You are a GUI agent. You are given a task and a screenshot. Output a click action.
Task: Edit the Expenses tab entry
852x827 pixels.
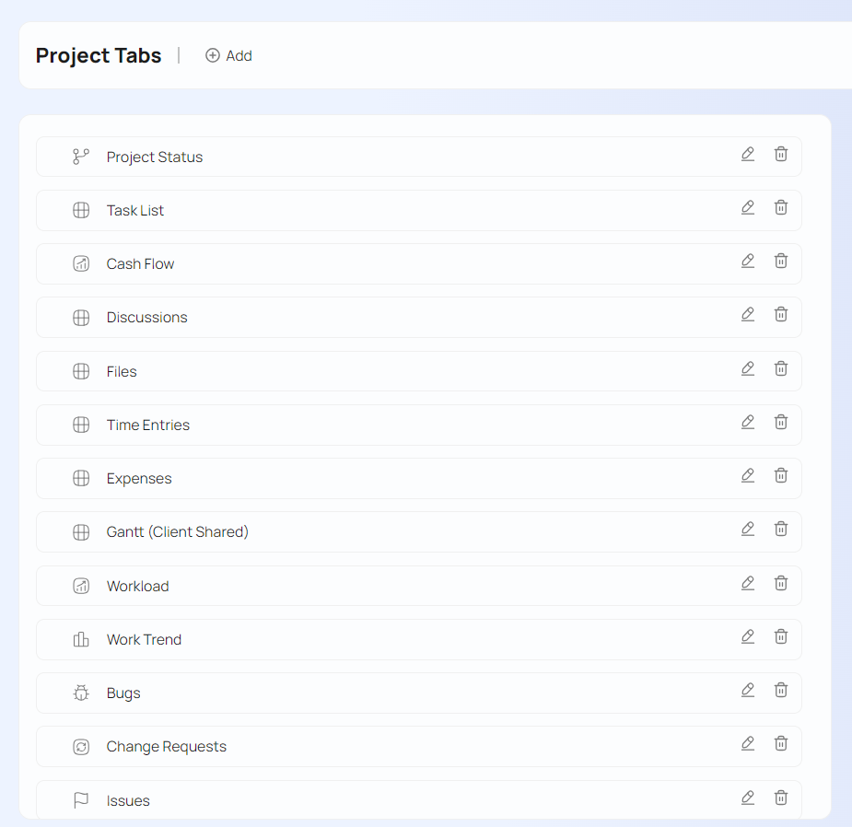748,476
